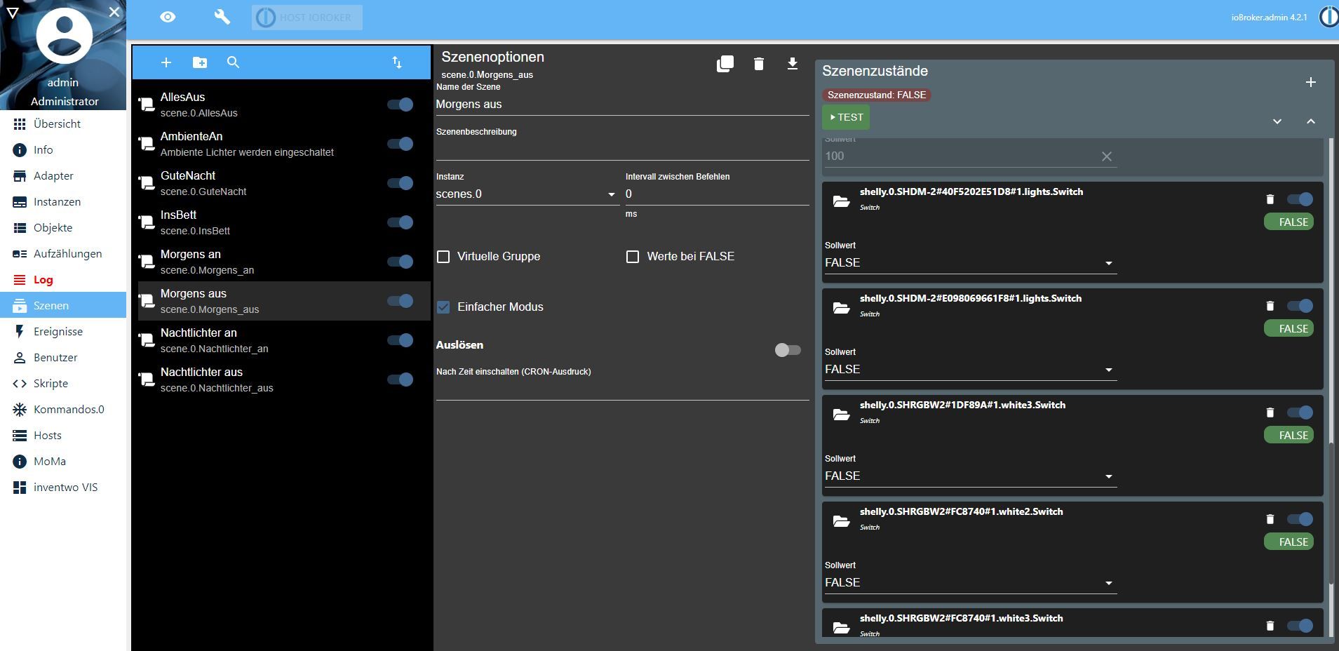Check Werte bei FALSE checkbox

click(x=633, y=257)
